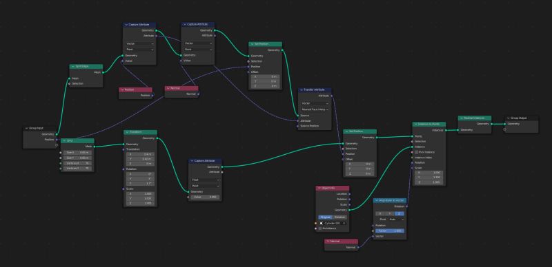
Task: Click the Instance on Points Instances output socket
Action: tap(446, 130)
